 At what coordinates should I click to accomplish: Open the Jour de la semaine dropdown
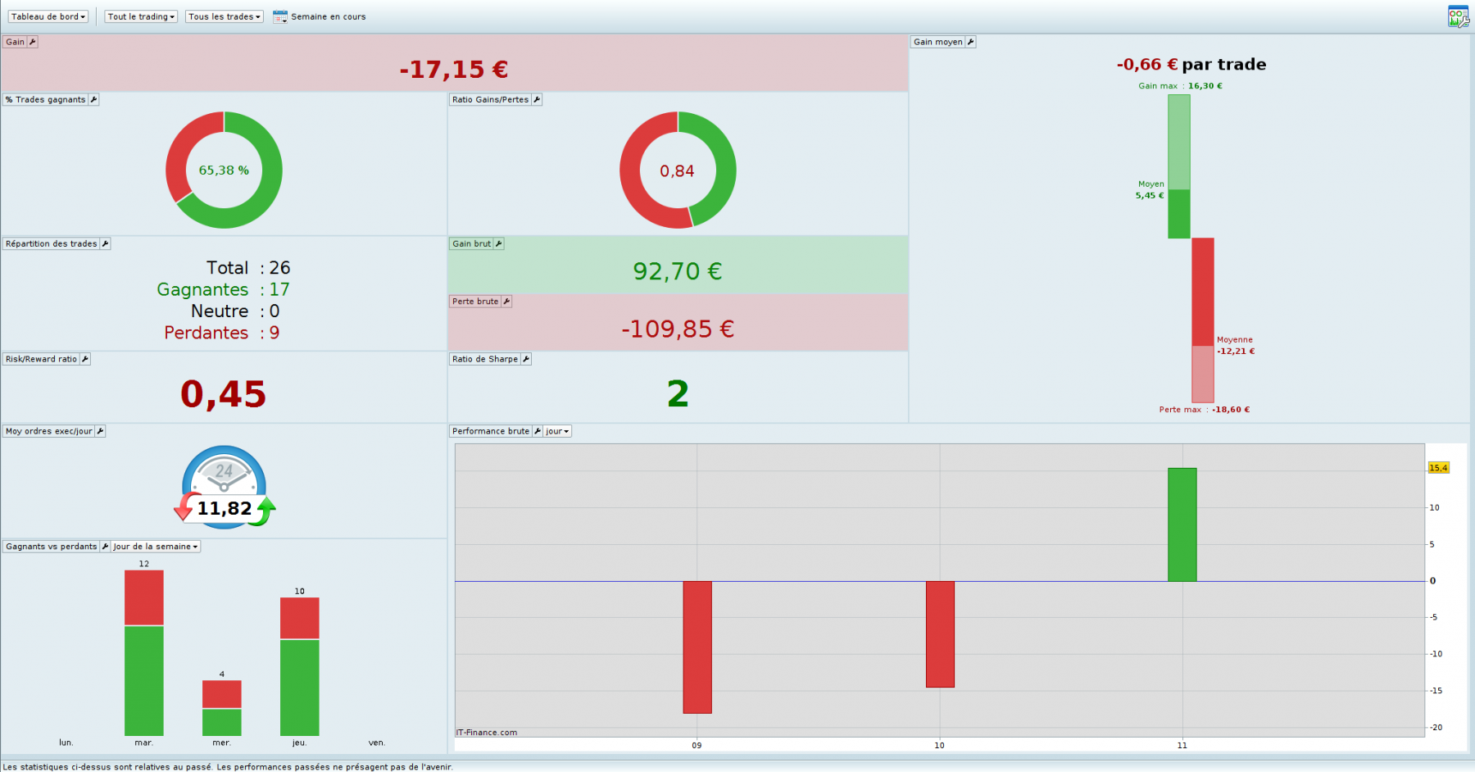pos(156,547)
